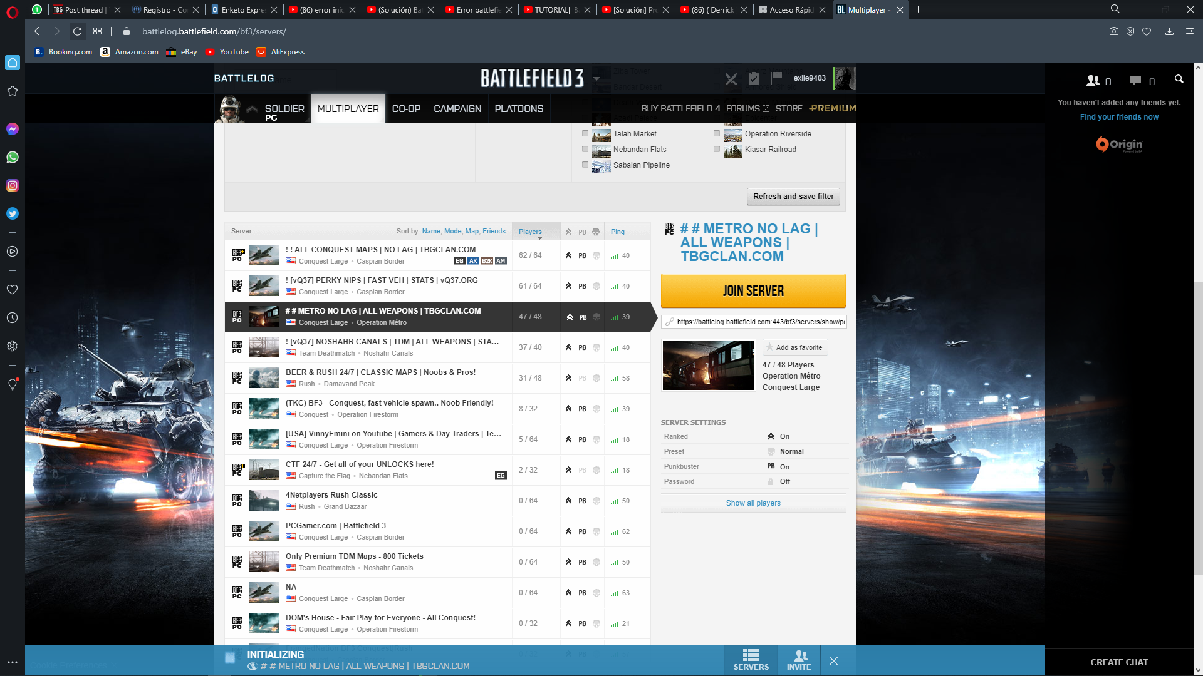The image size is (1203, 676).
Task: Open the Co-op navigation tab
Action: click(x=406, y=109)
